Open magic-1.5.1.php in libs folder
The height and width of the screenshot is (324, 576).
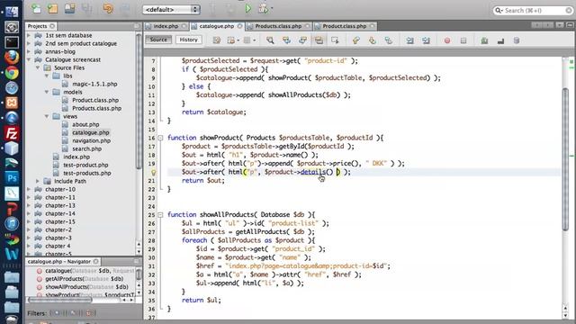94,84
